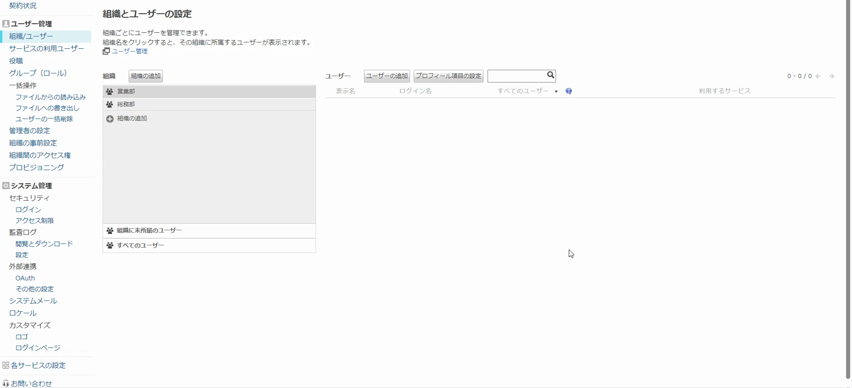
Task: Click the external window icon beside ユーザー管理
Action: pos(106,52)
